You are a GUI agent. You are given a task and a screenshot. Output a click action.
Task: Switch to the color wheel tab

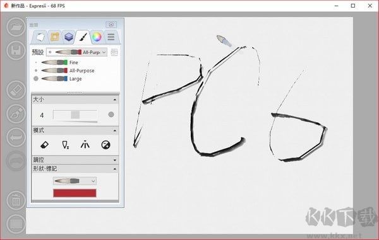[97, 37]
